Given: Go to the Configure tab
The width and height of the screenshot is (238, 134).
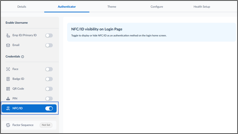Looking at the screenshot, I should tap(157, 7).
